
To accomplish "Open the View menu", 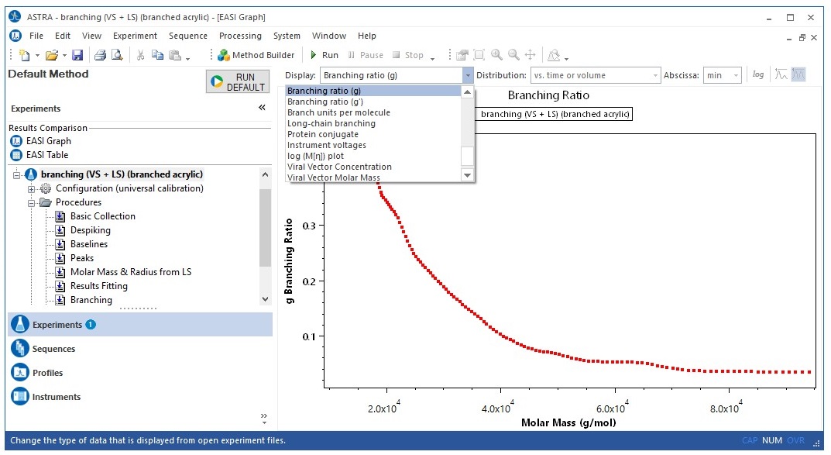I will coord(91,36).
